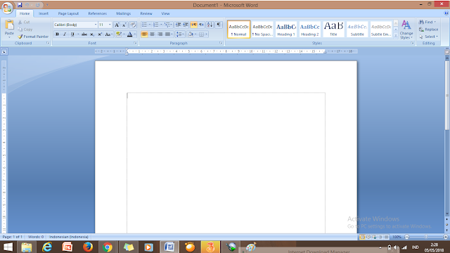
Task: Apply the Title style
Action: 333,30
